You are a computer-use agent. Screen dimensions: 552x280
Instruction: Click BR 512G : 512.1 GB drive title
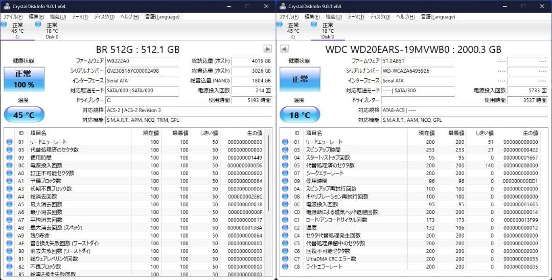click(137, 49)
